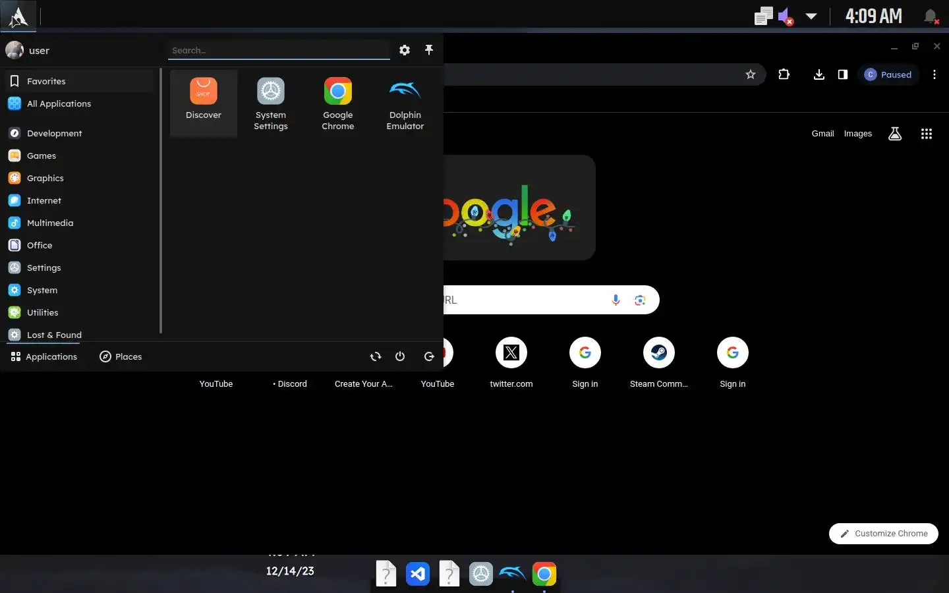Bookmark this tab with the star icon
Image resolution: width=949 pixels, height=593 pixels.
point(750,74)
